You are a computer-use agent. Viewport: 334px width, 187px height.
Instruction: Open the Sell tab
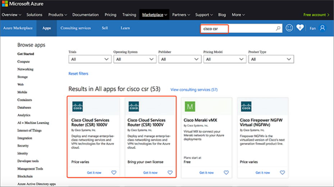[105, 28]
